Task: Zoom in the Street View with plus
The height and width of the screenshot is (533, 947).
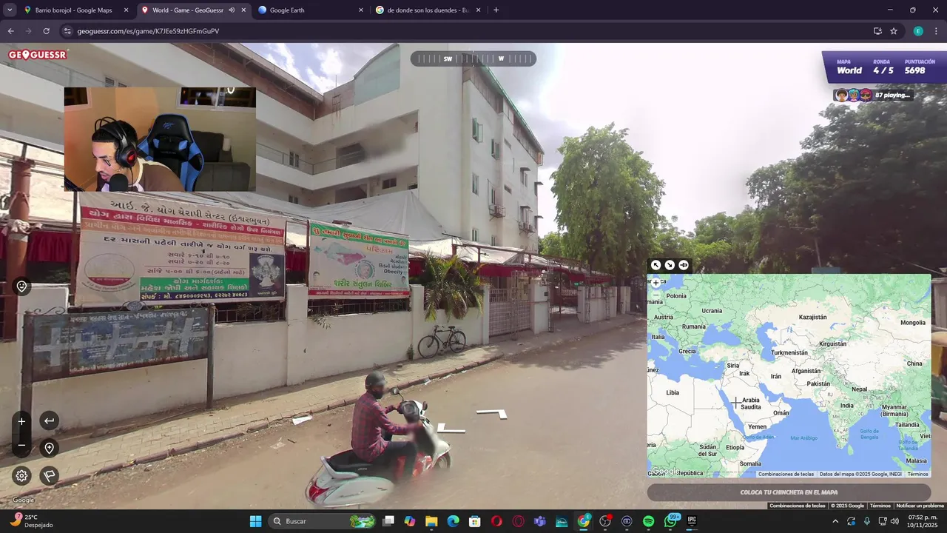Action: point(21,421)
